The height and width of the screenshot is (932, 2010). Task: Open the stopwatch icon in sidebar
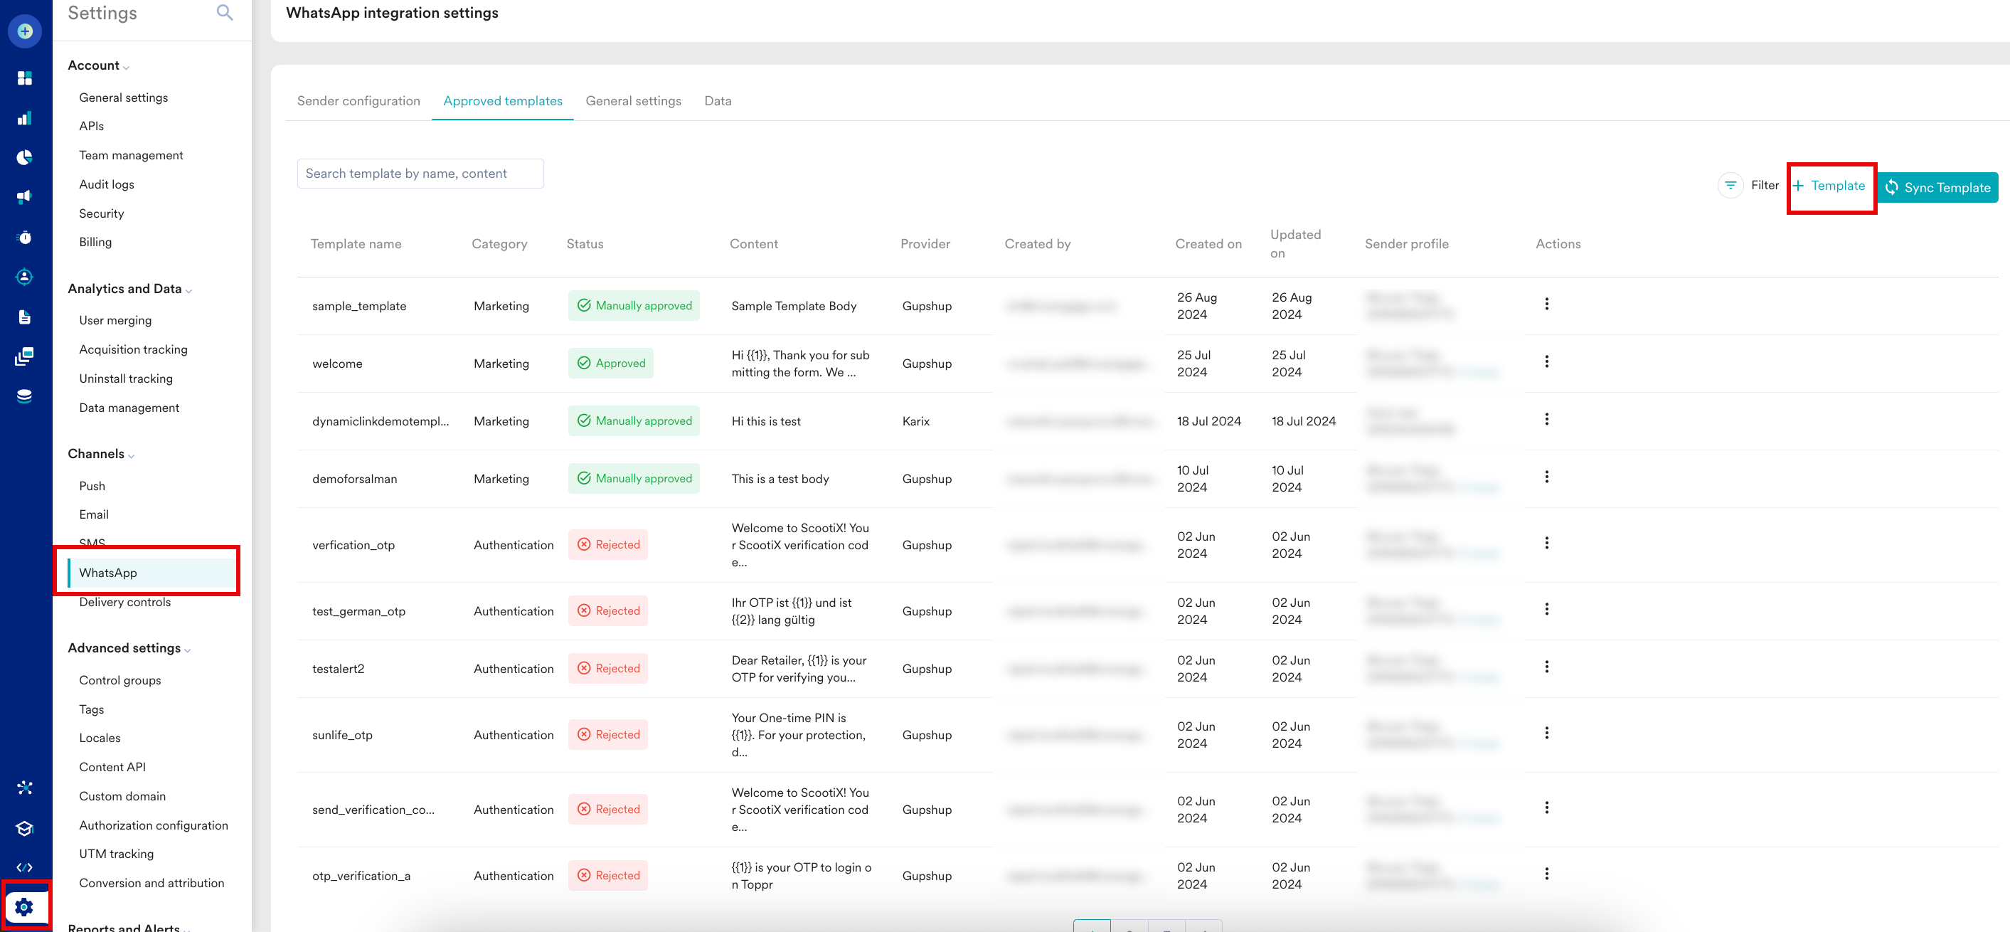(x=25, y=238)
